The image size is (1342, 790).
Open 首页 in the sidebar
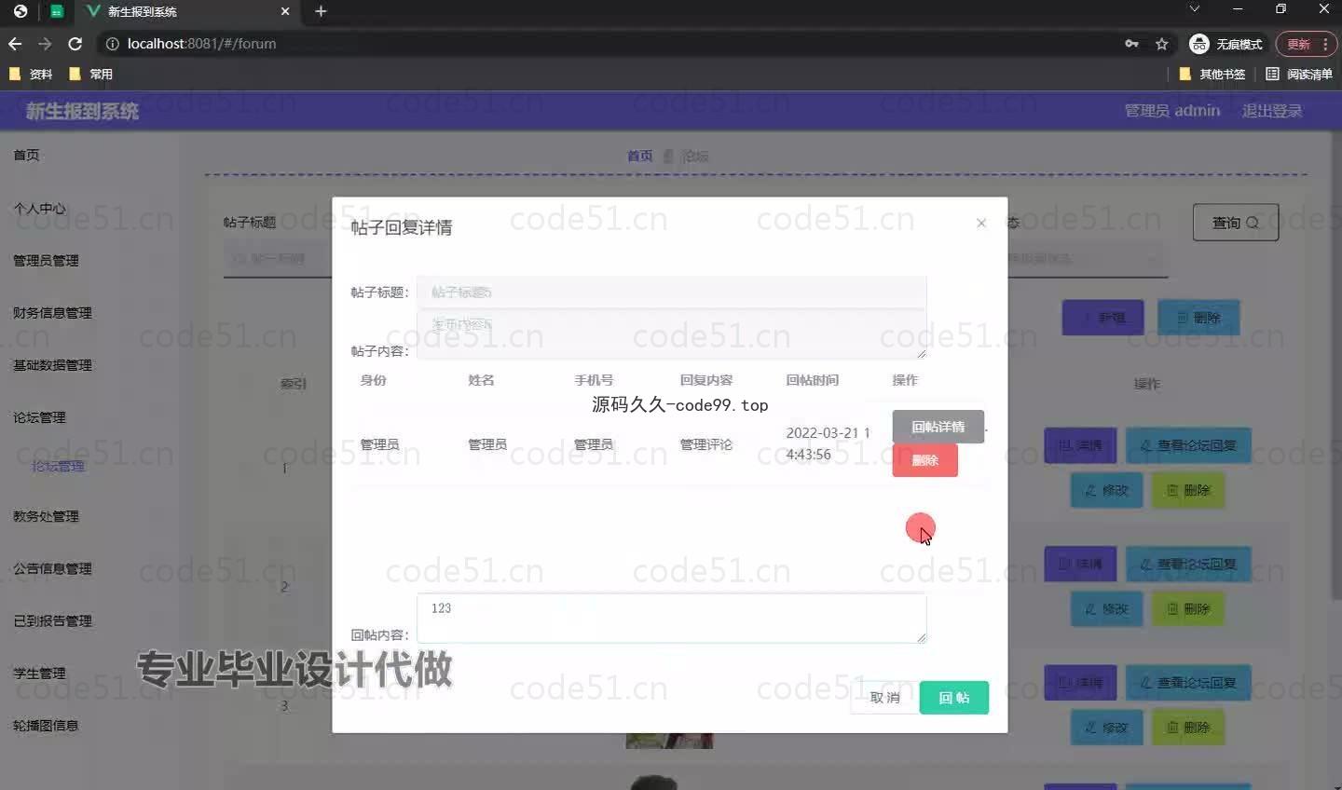[26, 155]
